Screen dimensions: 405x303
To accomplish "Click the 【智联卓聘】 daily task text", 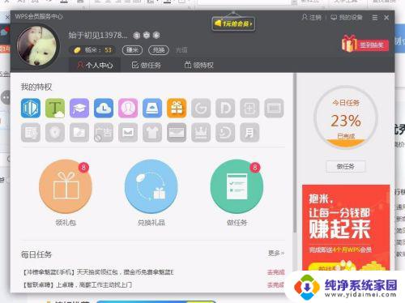I will 78,284.
